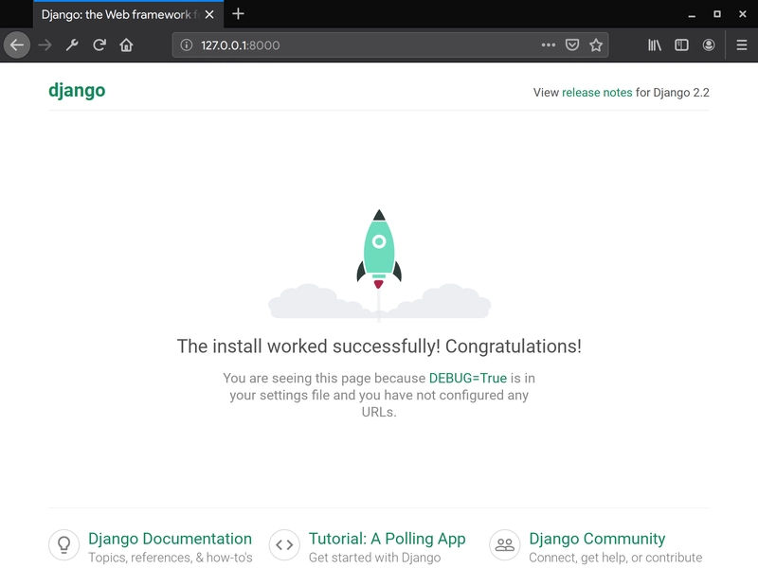Click "Topics, references, & how-to's" text

pos(171,558)
